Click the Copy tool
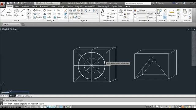Viewport: 196px width, 110px height. tap(37, 14)
